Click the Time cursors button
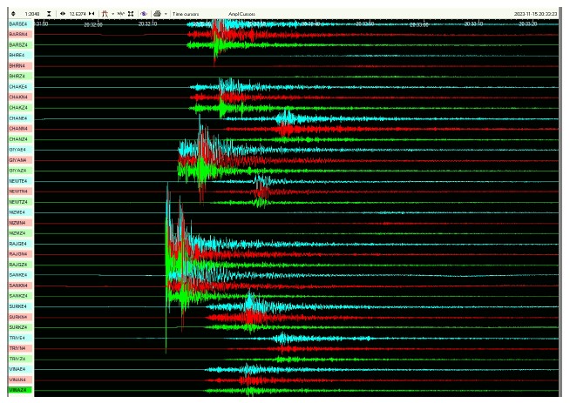The height and width of the screenshot is (403, 570). tap(186, 14)
